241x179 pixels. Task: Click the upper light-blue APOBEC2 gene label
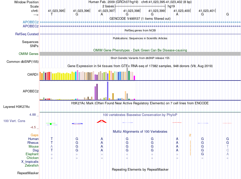click(31, 22)
